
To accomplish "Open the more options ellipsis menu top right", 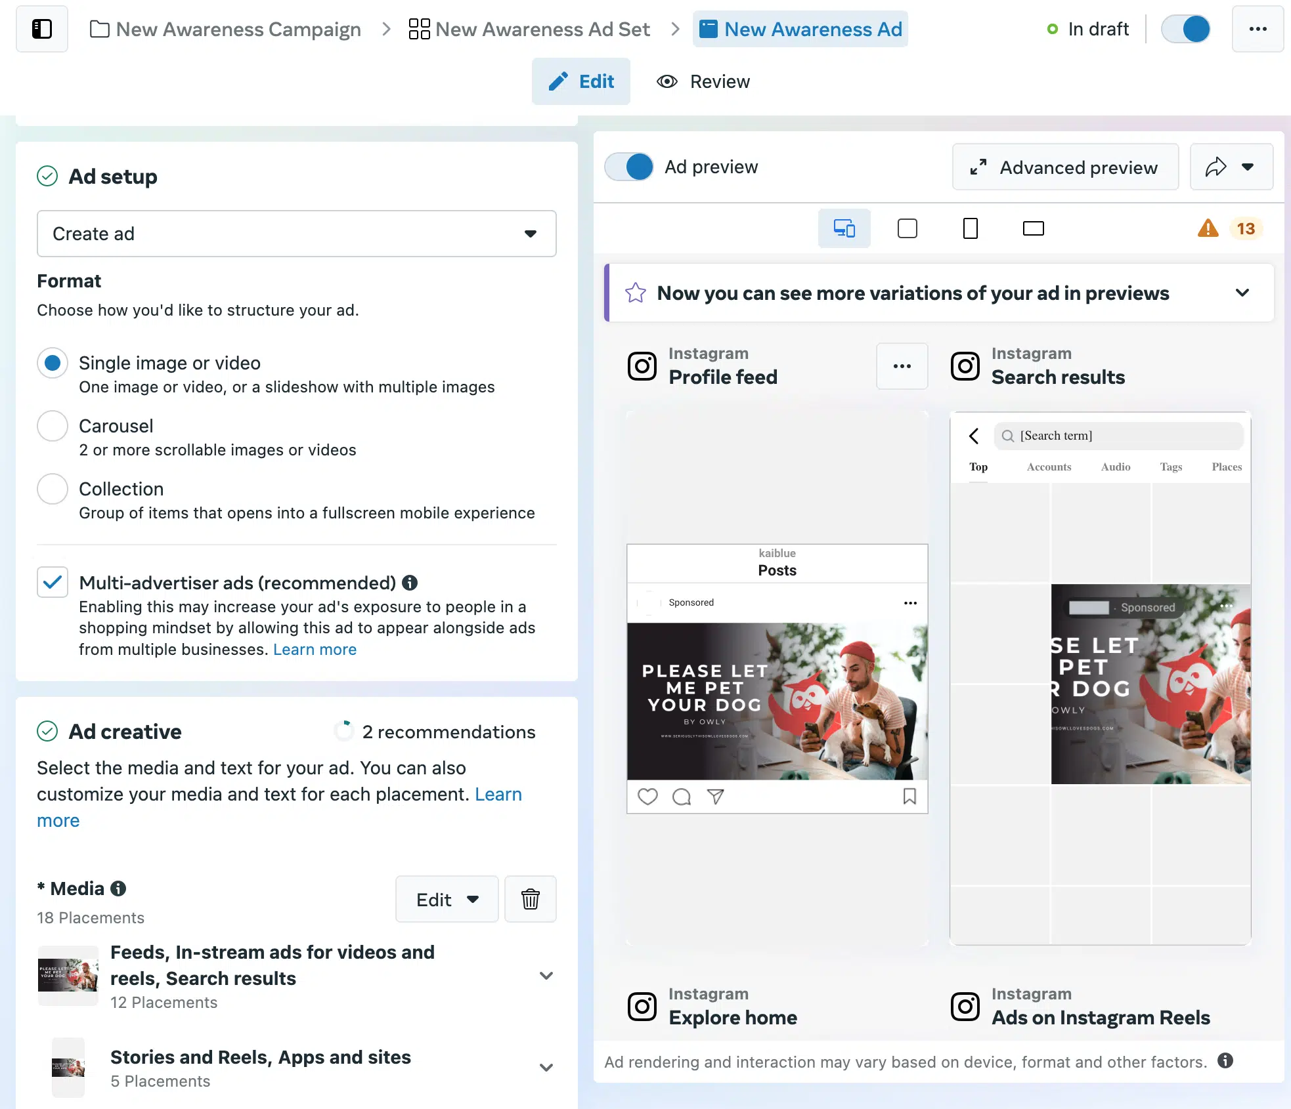I will [1258, 29].
